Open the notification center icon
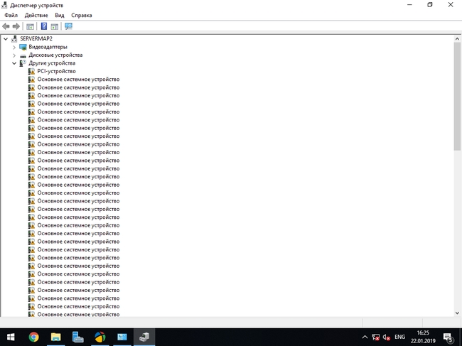This screenshot has height=346, width=462. [x=448, y=337]
